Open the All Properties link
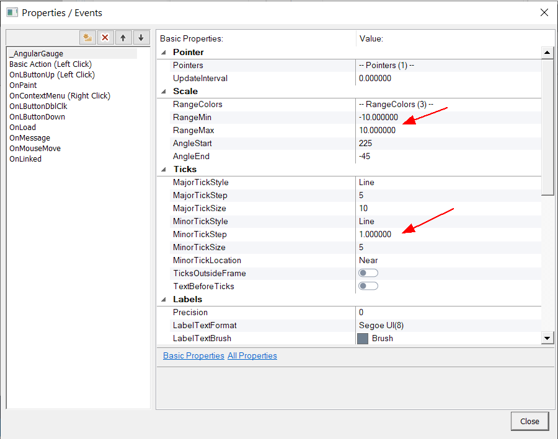This screenshot has width=558, height=439. coord(252,356)
